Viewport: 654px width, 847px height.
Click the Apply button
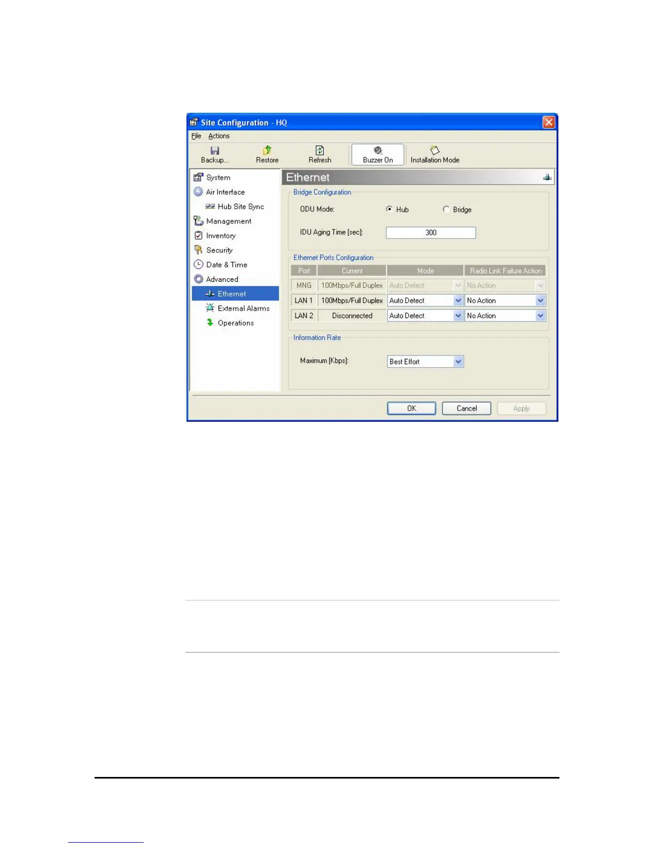click(x=521, y=409)
